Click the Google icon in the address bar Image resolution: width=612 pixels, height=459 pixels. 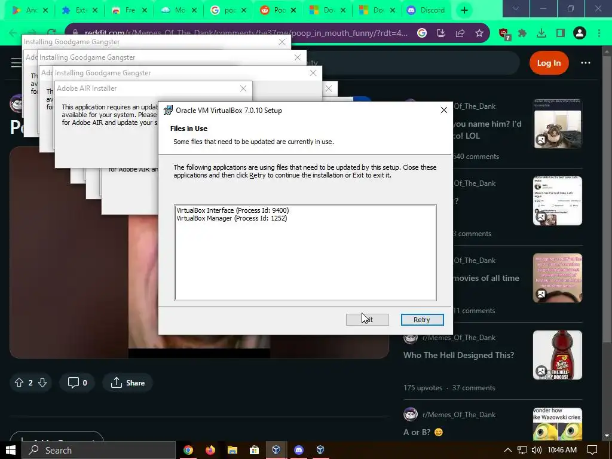tap(422, 33)
